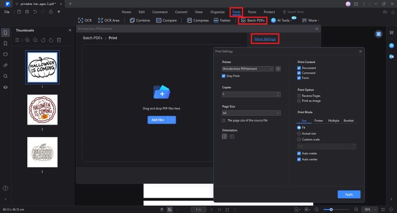Open the Page Size A4 dropdown
This screenshot has width=397, height=213.
pos(251,113)
